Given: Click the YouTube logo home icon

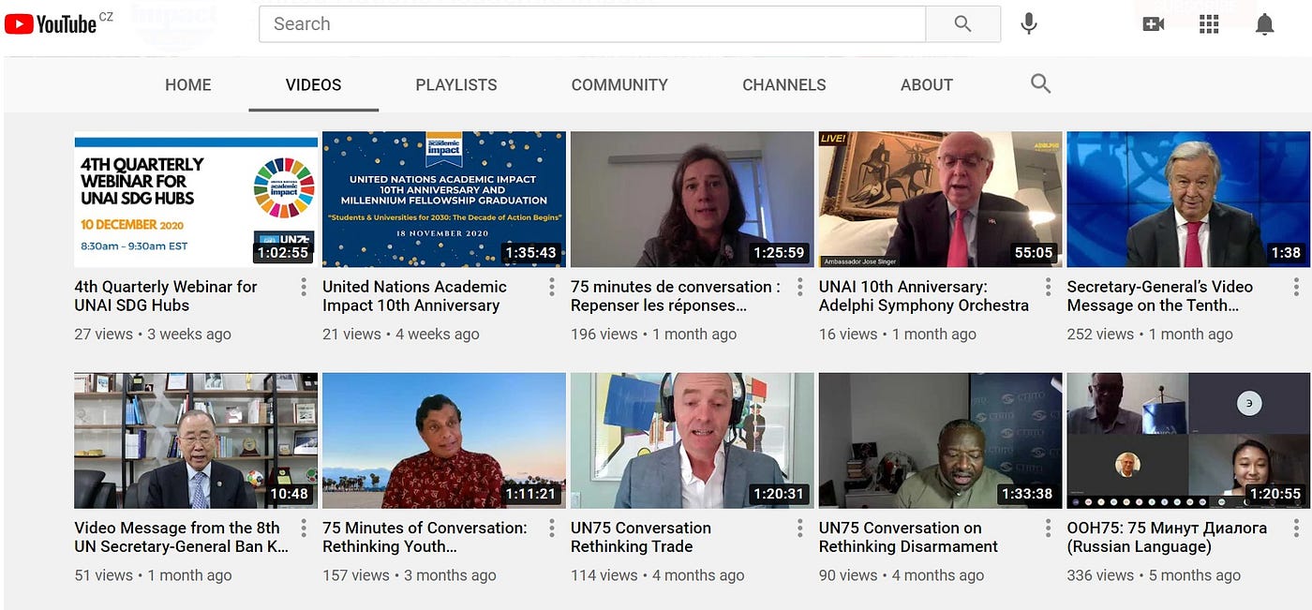Looking at the screenshot, I should pos(51,23).
